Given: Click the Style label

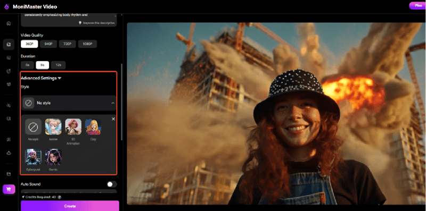Looking at the screenshot, I should 24,87.
